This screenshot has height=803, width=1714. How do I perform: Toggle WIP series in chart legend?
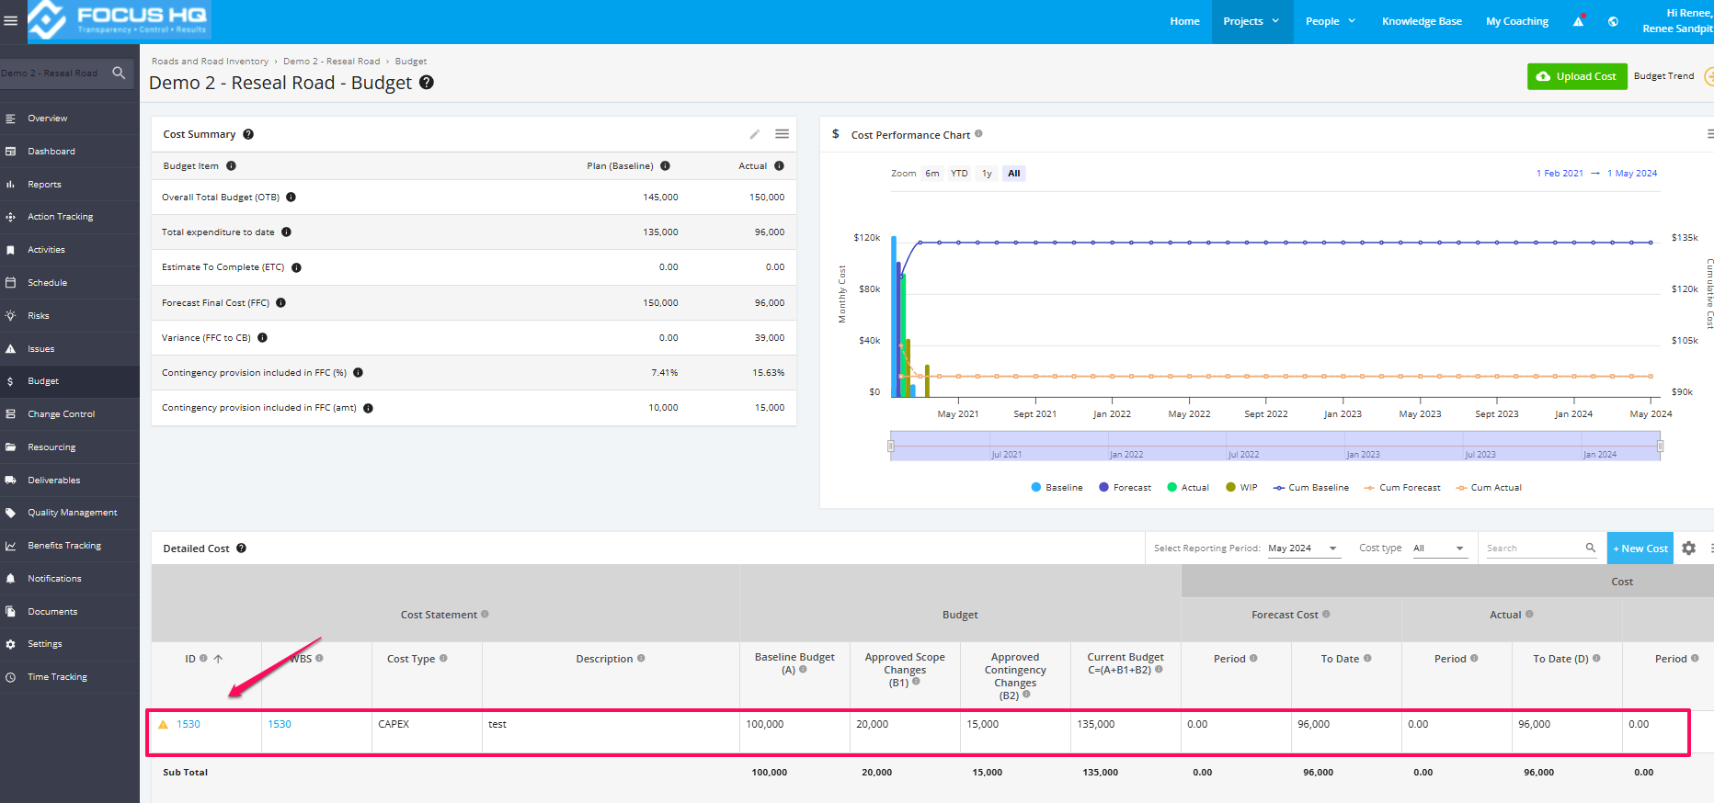pyautogui.click(x=1241, y=488)
